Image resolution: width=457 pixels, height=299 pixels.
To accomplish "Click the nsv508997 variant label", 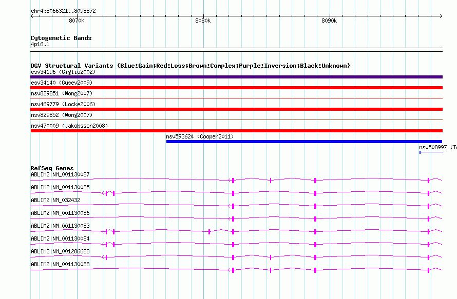I will [x=438, y=147].
